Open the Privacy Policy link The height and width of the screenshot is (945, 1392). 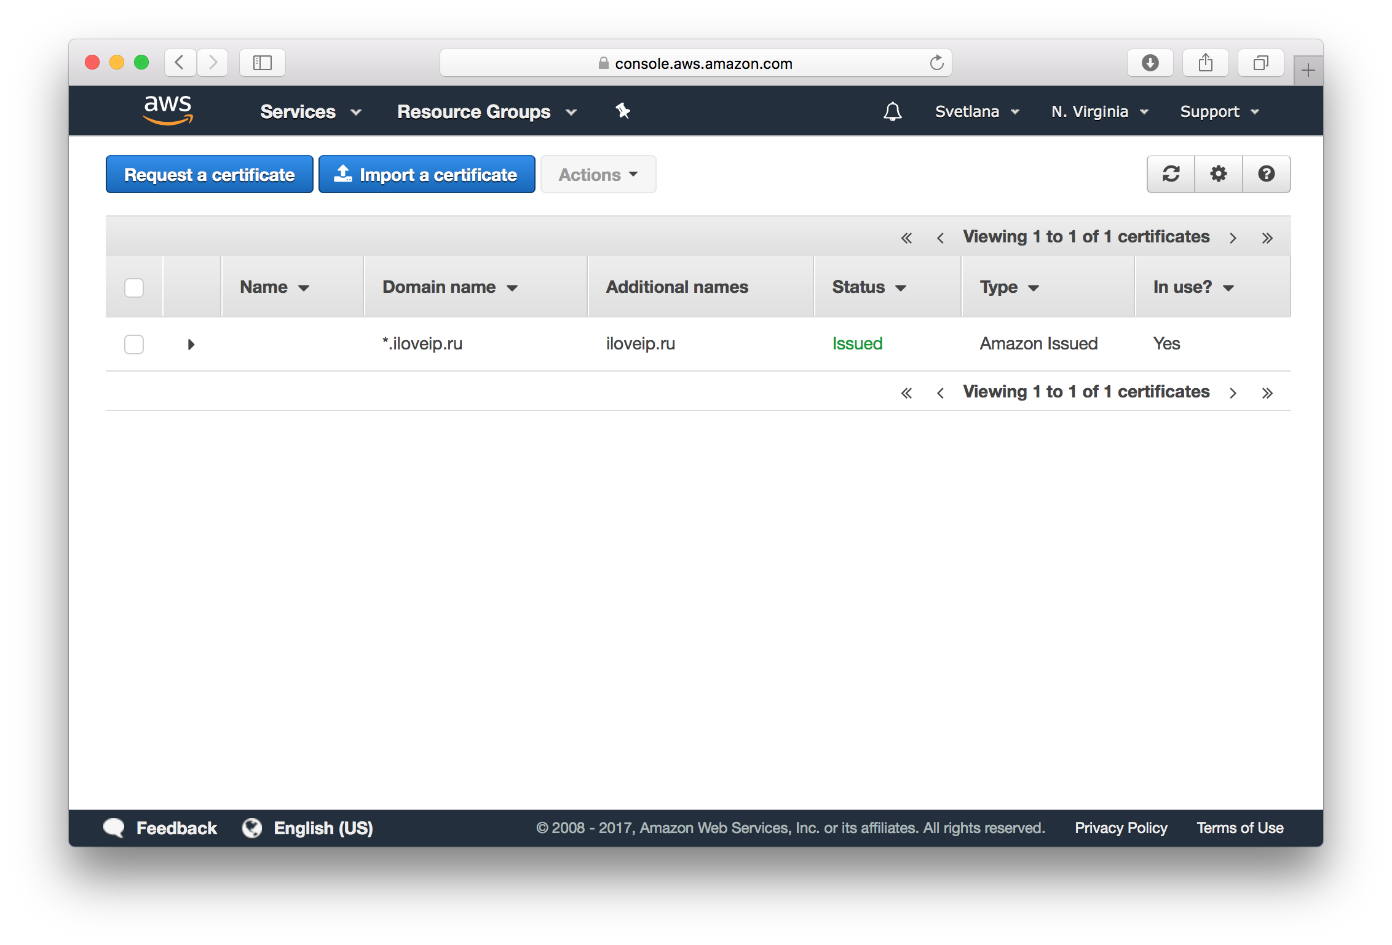pyautogui.click(x=1120, y=827)
